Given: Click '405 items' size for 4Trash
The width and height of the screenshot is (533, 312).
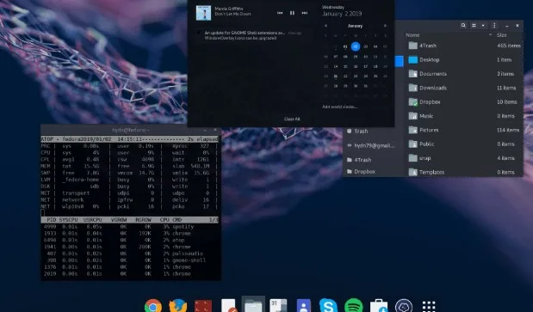Looking at the screenshot, I should click(x=509, y=46).
